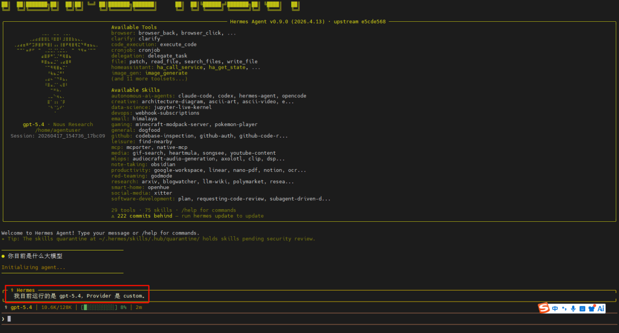Click the Sogou S logo icon
This screenshot has height=333, width=619.
click(x=544, y=308)
